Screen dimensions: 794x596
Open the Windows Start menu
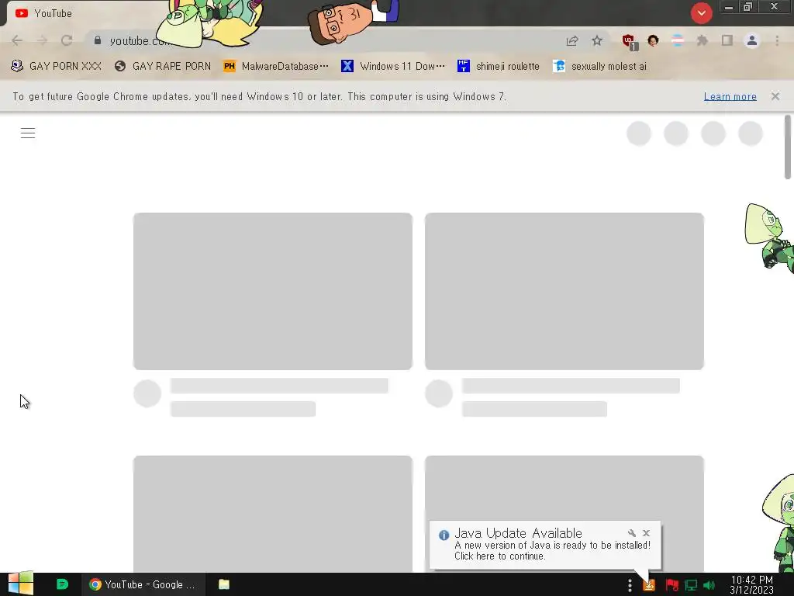(x=21, y=584)
